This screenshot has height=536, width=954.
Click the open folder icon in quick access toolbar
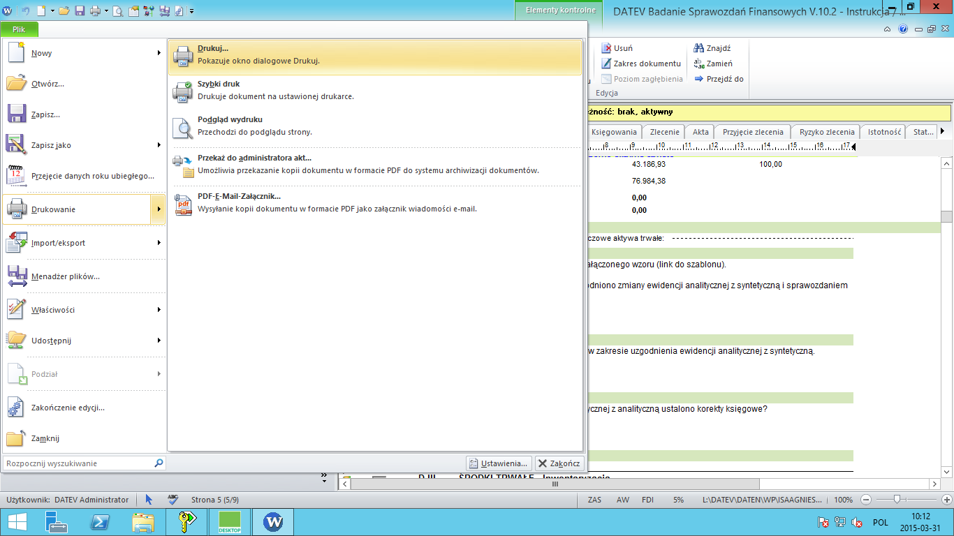pos(64,10)
